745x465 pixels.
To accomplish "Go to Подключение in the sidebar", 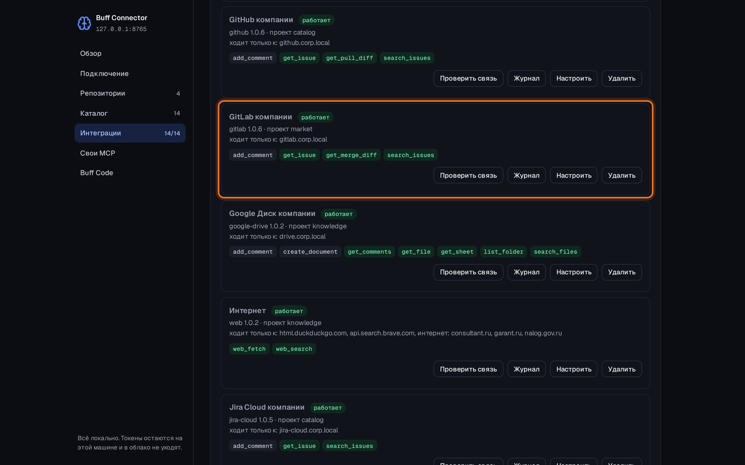I will tap(130, 74).
